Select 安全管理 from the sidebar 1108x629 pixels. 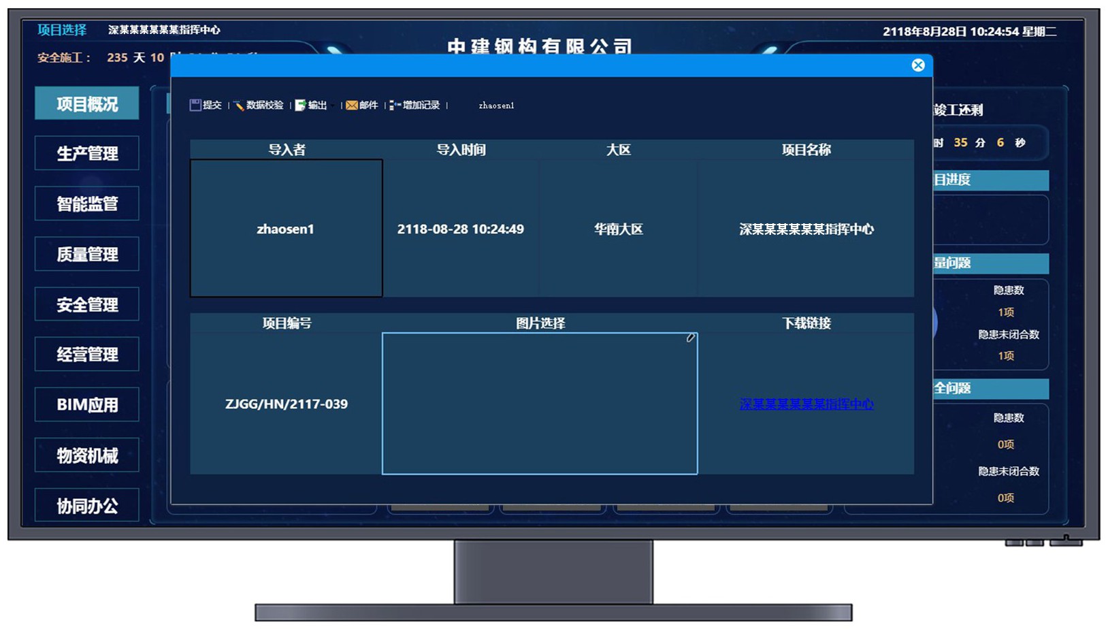(x=86, y=304)
